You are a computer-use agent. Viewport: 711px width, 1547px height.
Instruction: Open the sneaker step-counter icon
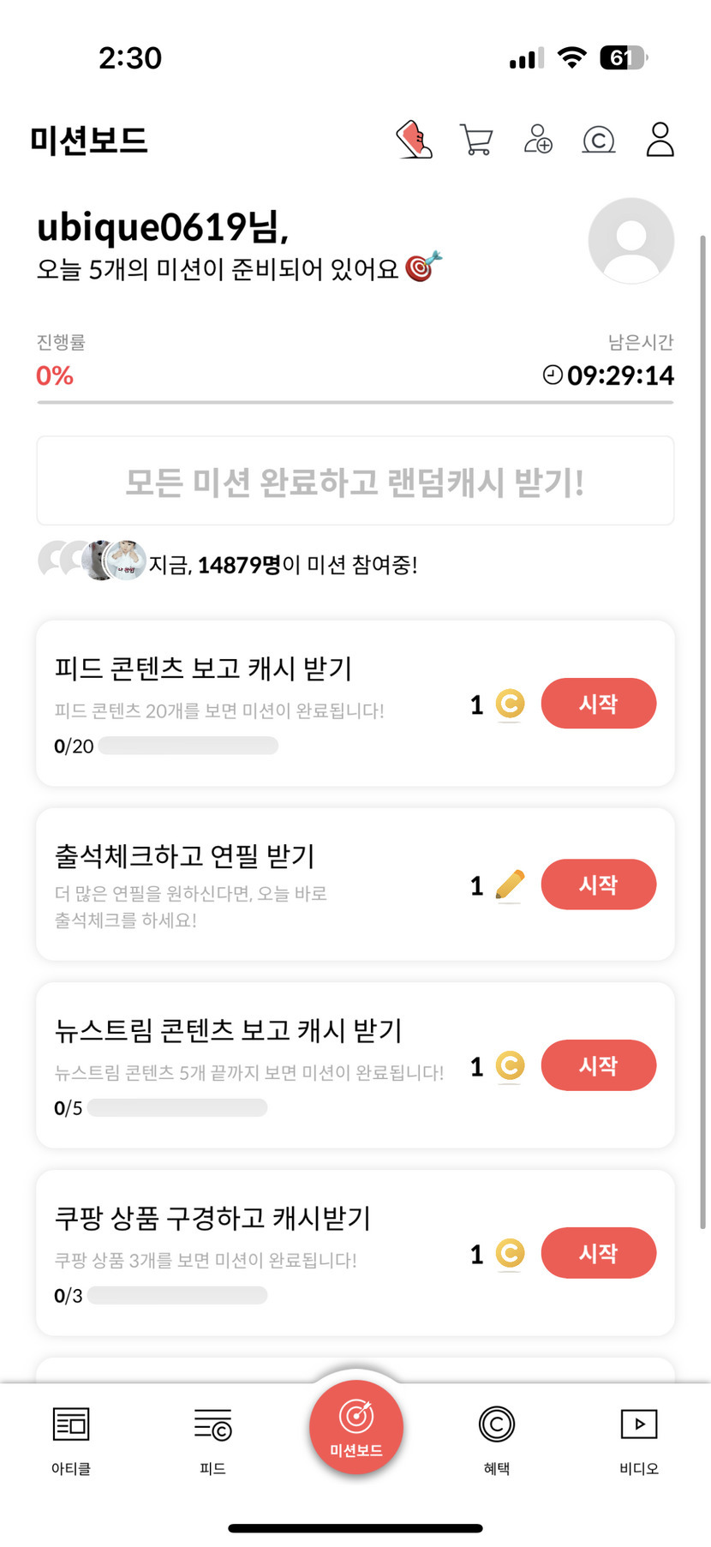point(414,140)
